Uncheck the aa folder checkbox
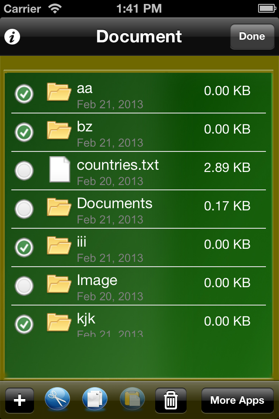This screenshot has height=419, width=279. point(24,94)
